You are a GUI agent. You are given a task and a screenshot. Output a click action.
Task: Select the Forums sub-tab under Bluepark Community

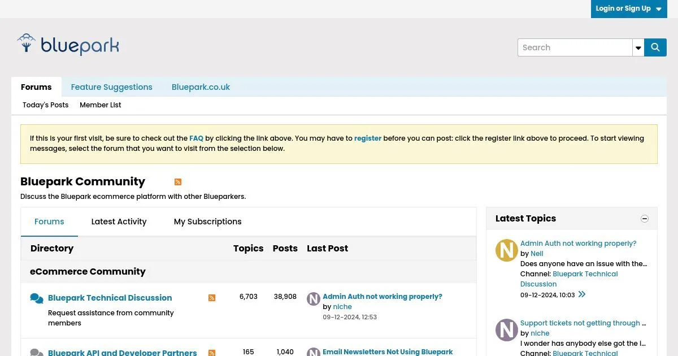click(49, 222)
